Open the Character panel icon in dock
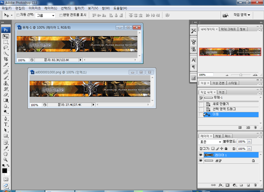 [x=193, y=60]
